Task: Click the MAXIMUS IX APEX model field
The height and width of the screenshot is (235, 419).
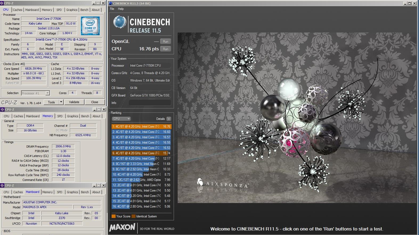Action: [47, 207]
